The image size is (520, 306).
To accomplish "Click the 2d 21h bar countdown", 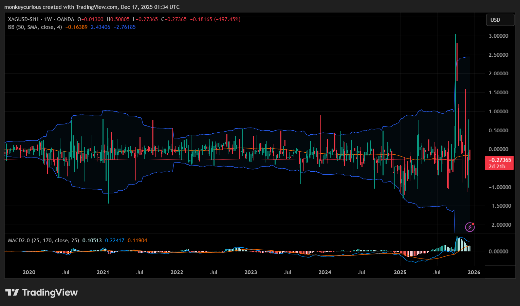I will tap(497, 167).
